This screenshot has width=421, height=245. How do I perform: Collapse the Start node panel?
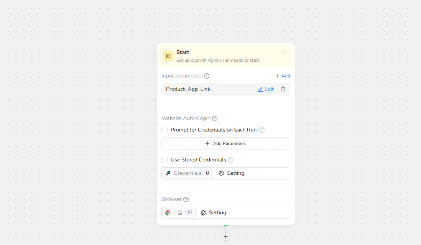(285, 53)
